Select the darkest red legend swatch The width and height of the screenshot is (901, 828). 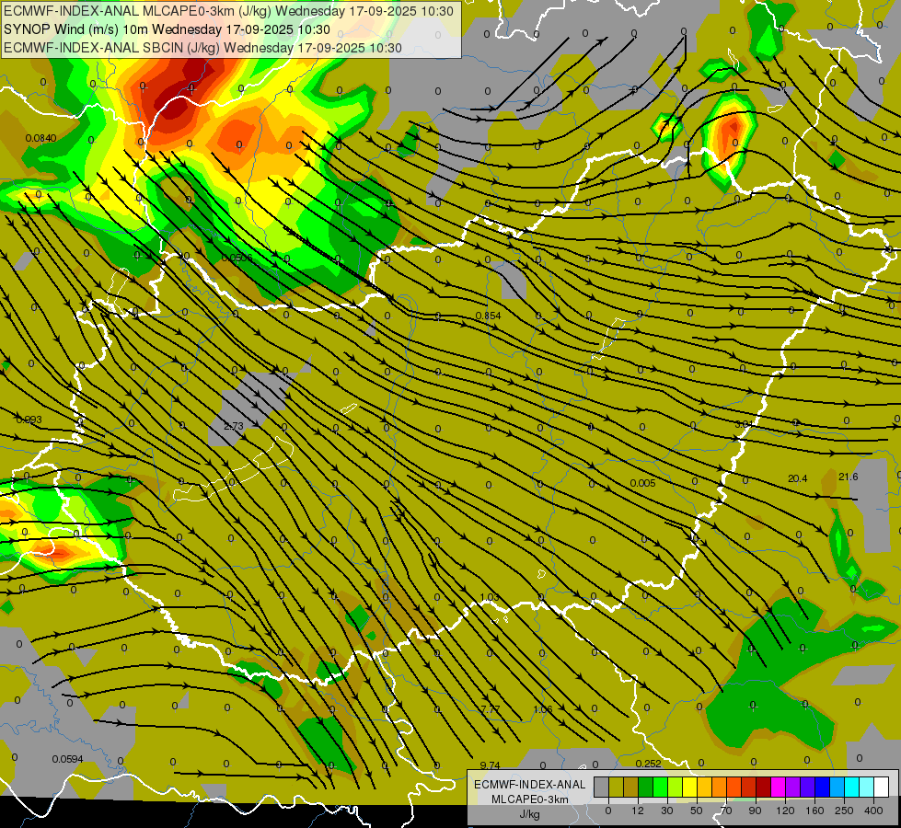tap(764, 787)
